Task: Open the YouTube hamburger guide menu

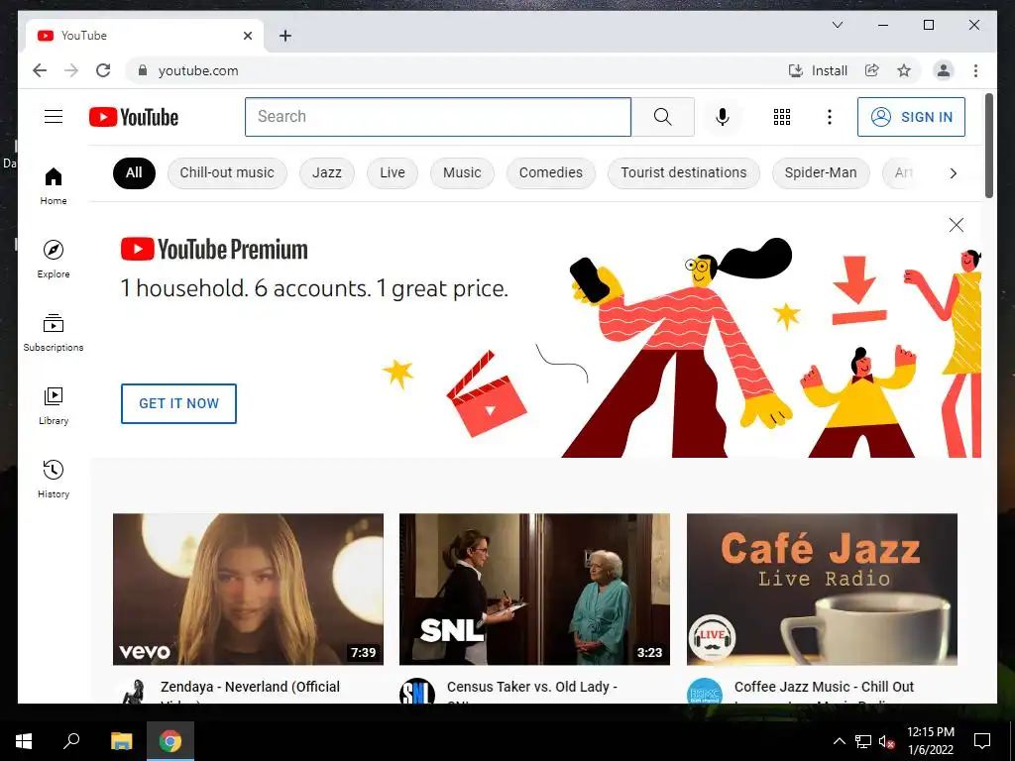Action: pos(54,117)
